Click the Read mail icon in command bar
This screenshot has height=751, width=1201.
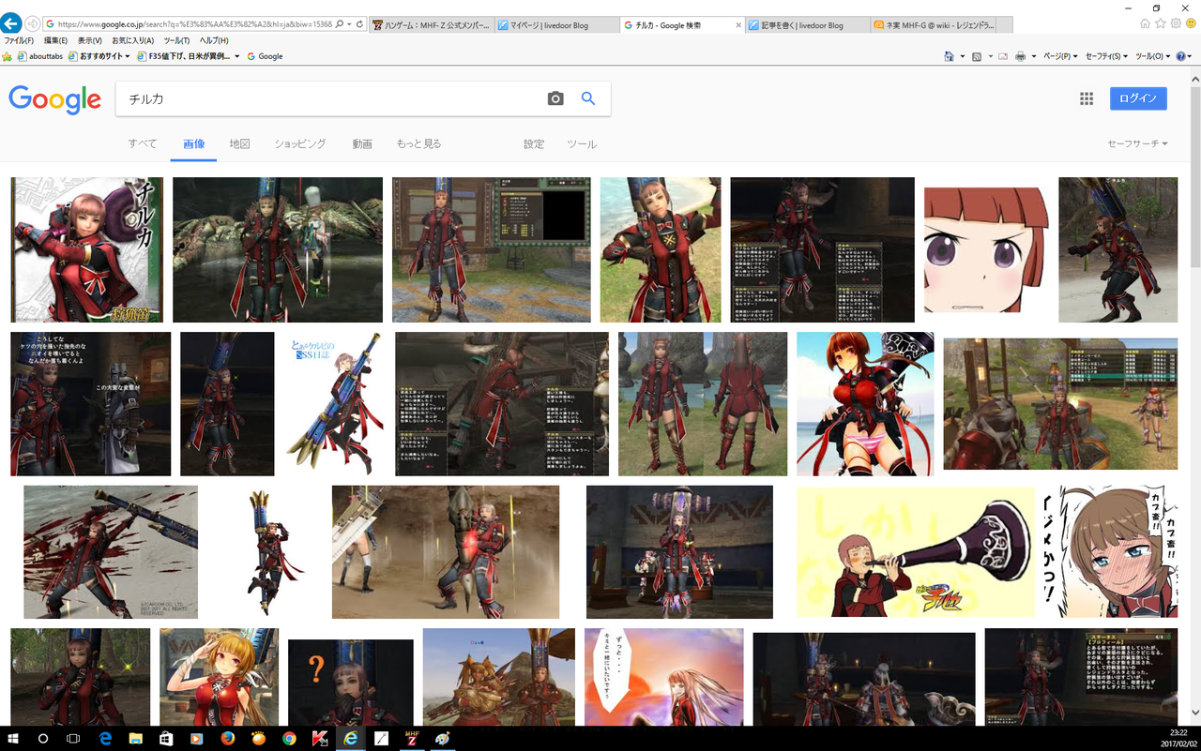(x=1002, y=56)
